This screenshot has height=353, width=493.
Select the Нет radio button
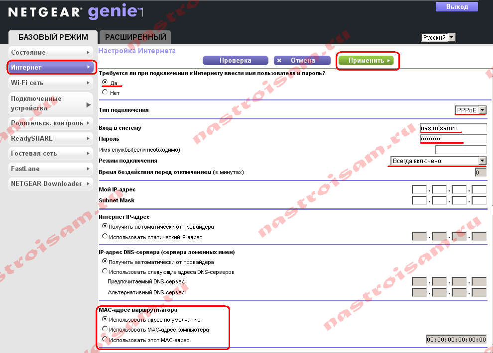(x=105, y=92)
